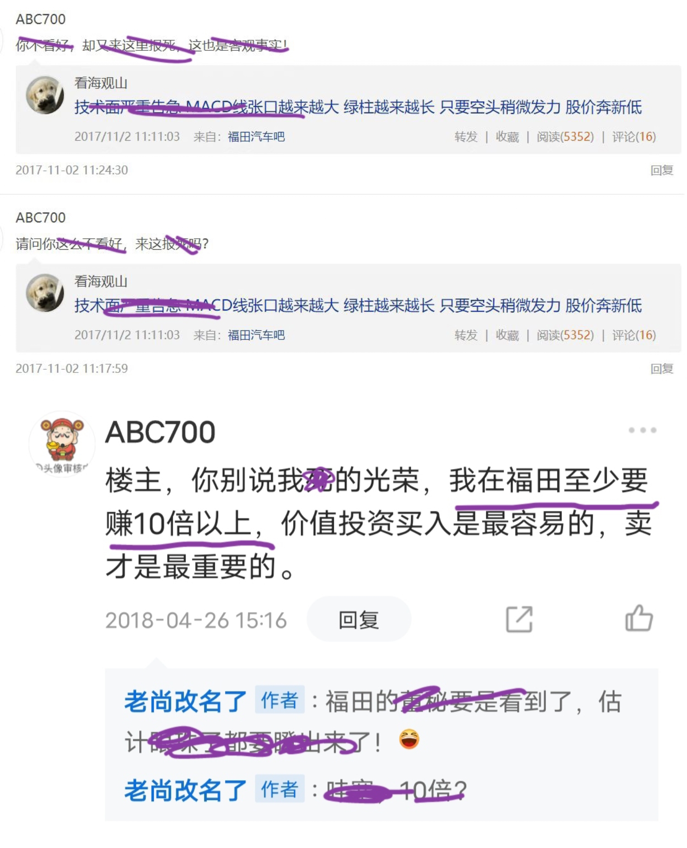Tap large ABC700 username heading

160,432
